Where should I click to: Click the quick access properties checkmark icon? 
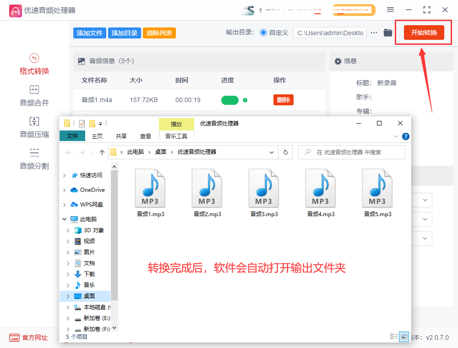pos(82,124)
